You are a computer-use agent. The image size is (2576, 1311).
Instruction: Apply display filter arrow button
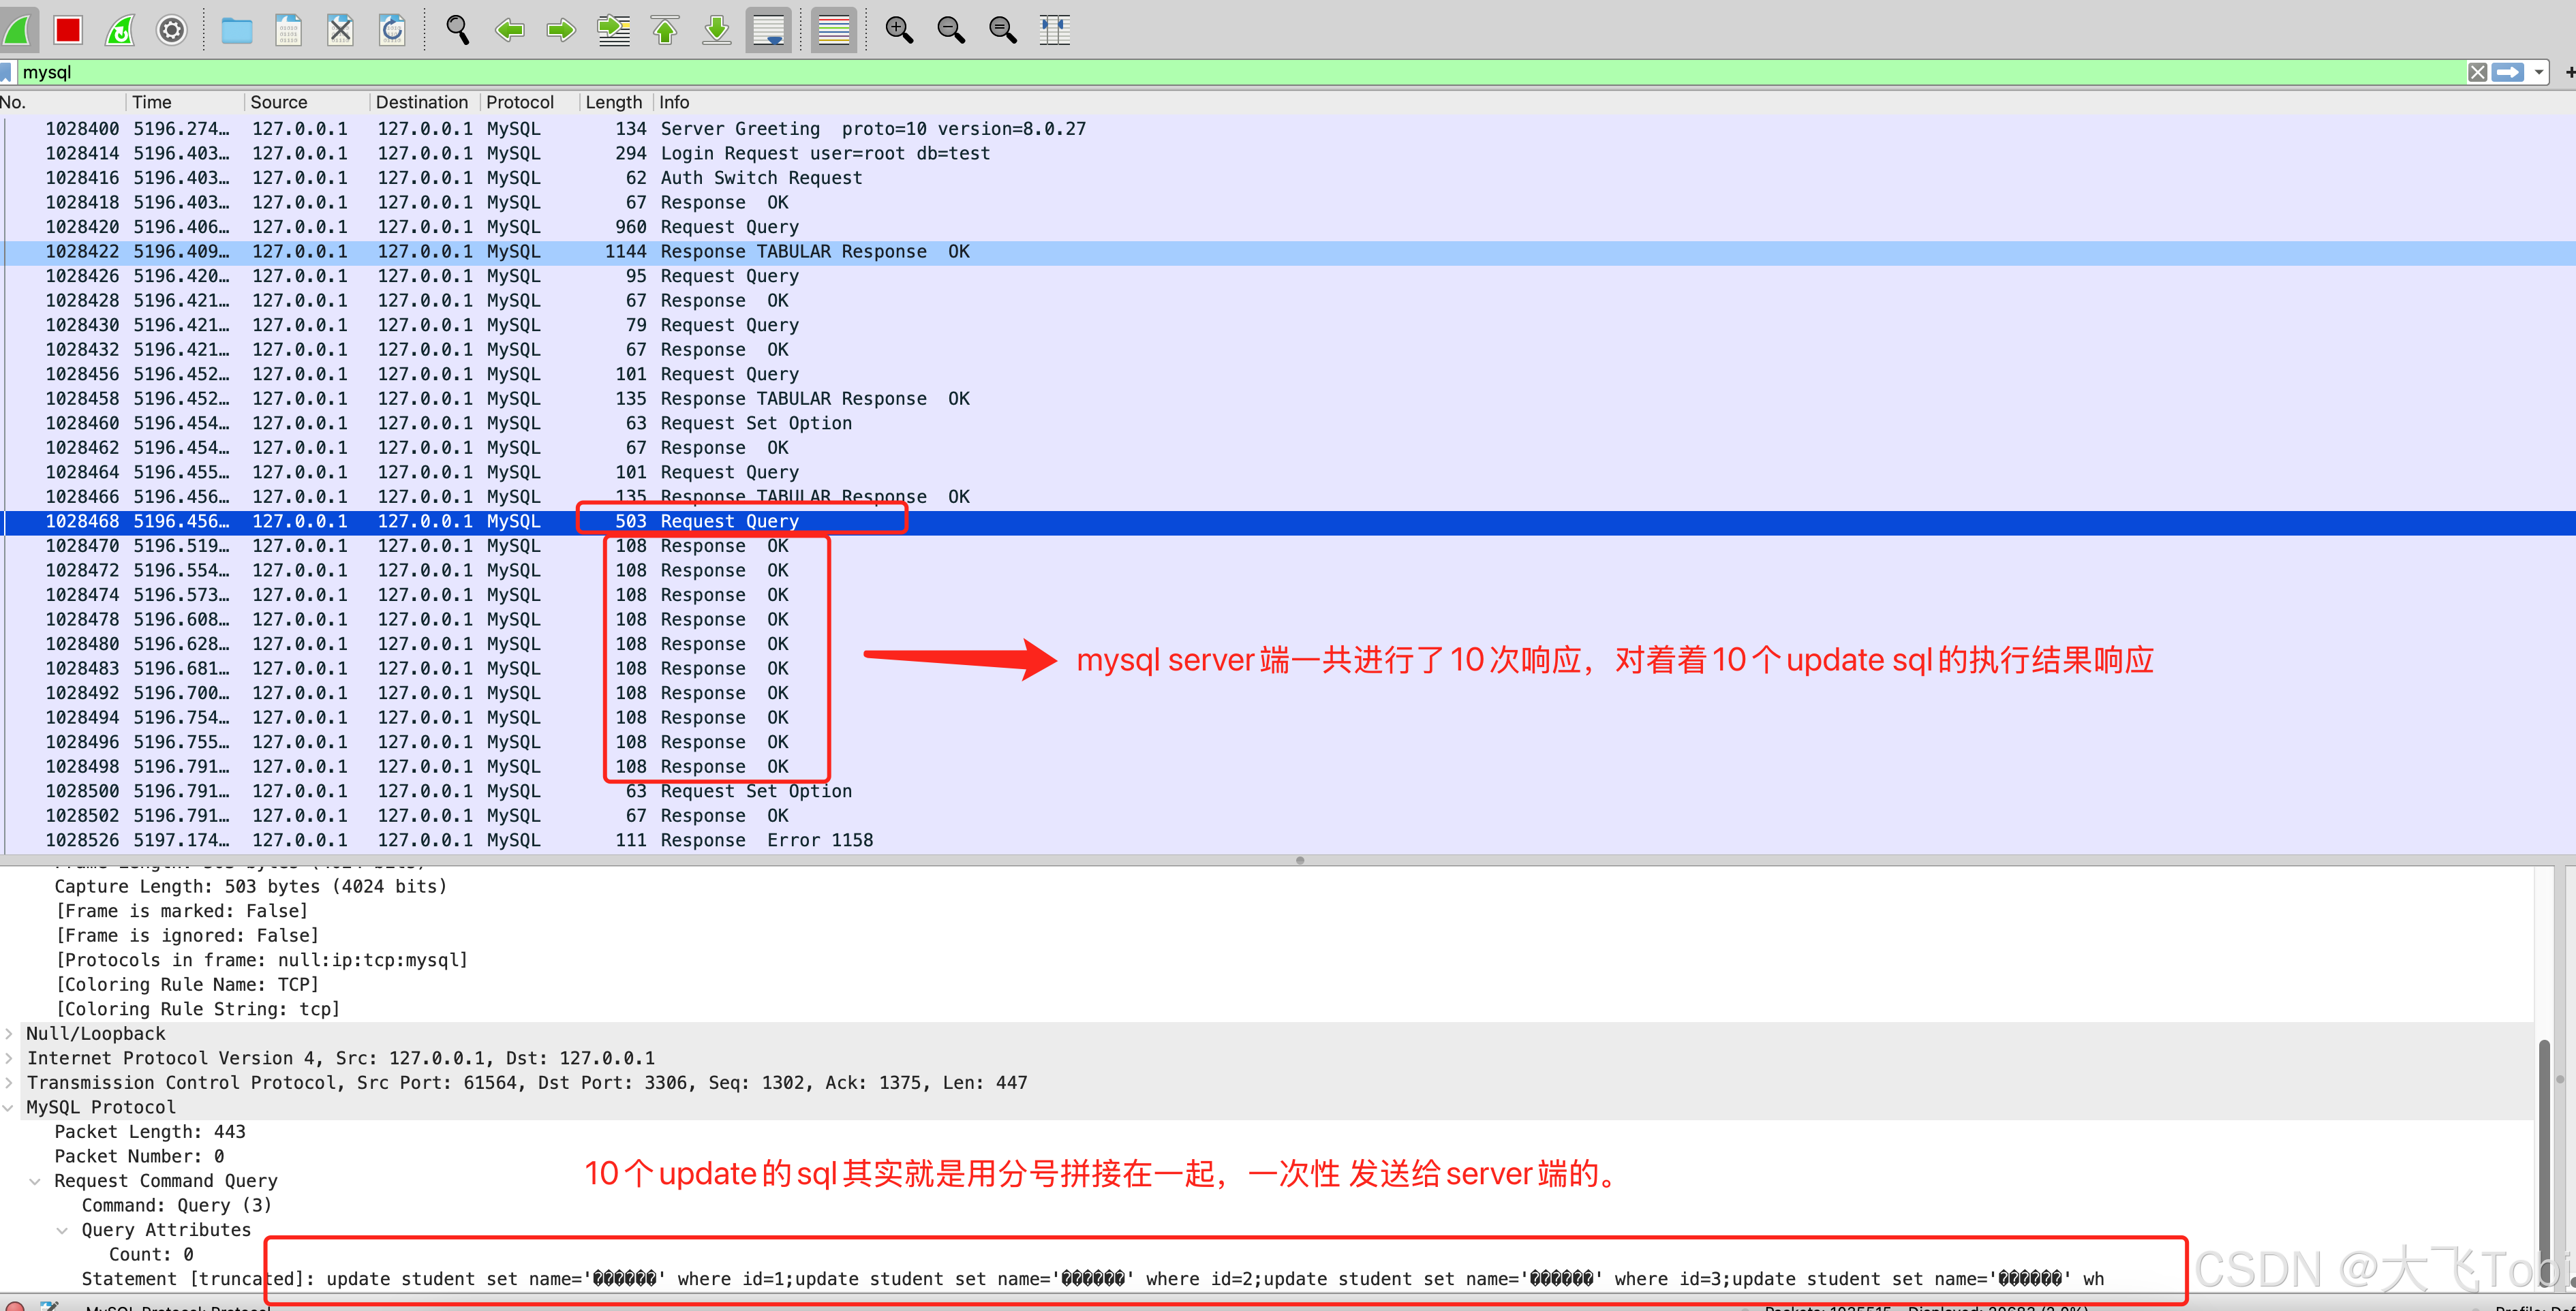pyautogui.click(x=2508, y=72)
